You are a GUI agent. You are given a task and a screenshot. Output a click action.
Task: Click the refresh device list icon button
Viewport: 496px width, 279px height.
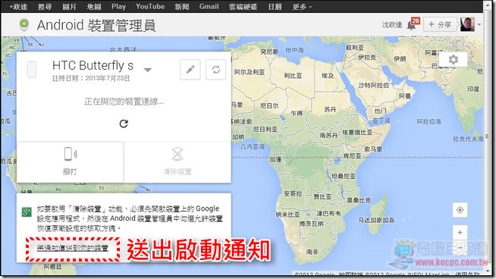215,69
